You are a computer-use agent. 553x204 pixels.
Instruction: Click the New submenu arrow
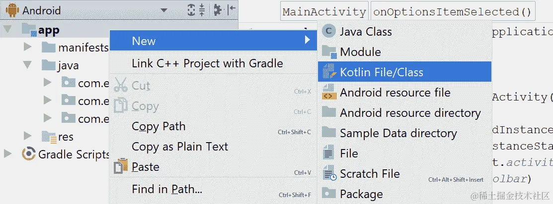coord(308,40)
